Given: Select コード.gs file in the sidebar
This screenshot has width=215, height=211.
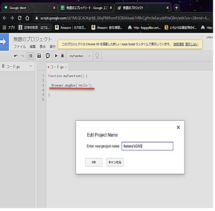Looking at the screenshot, I should [x=17, y=66].
